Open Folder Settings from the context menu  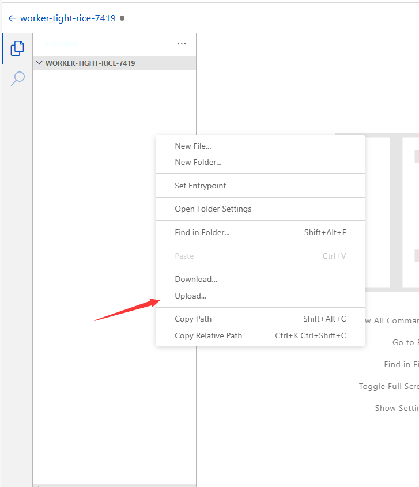tap(213, 209)
